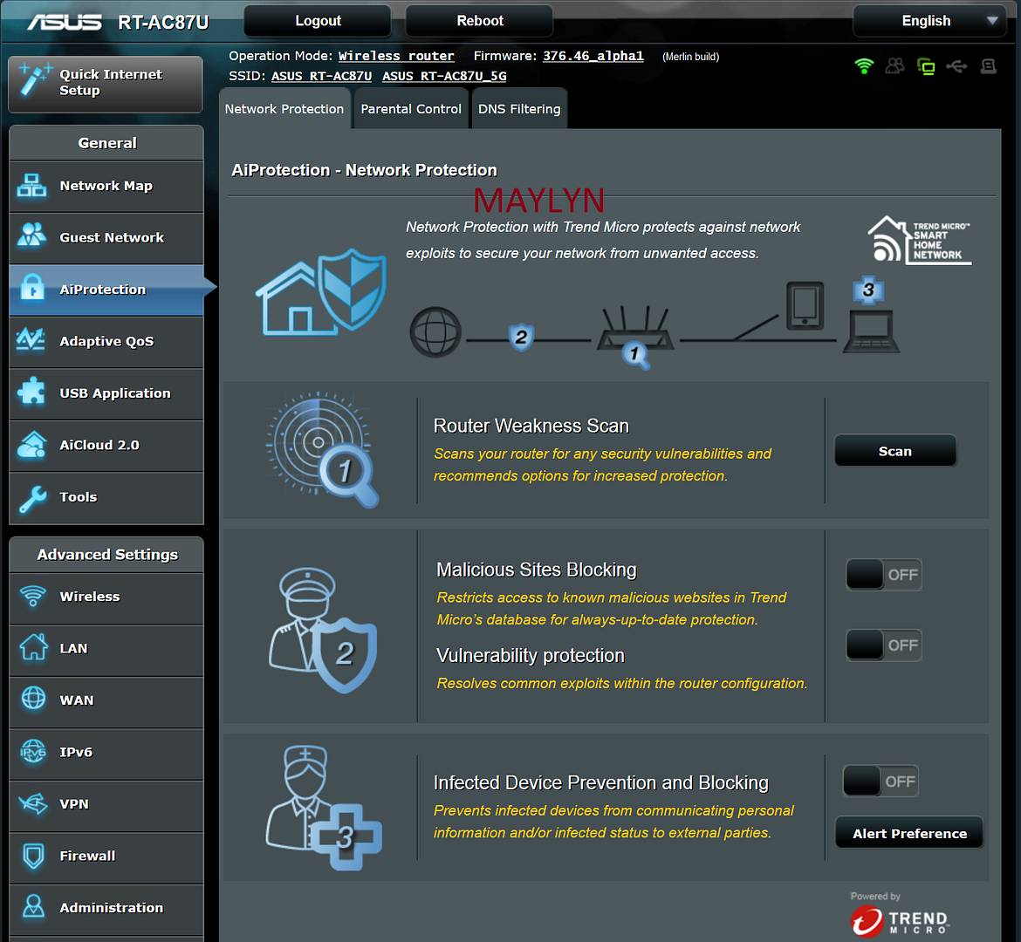This screenshot has height=942, width=1021.
Task: Enable Malicious Sites Blocking toggle
Action: [x=883, y=575]
